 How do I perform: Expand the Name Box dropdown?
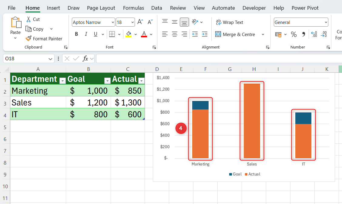pos(50,59)
